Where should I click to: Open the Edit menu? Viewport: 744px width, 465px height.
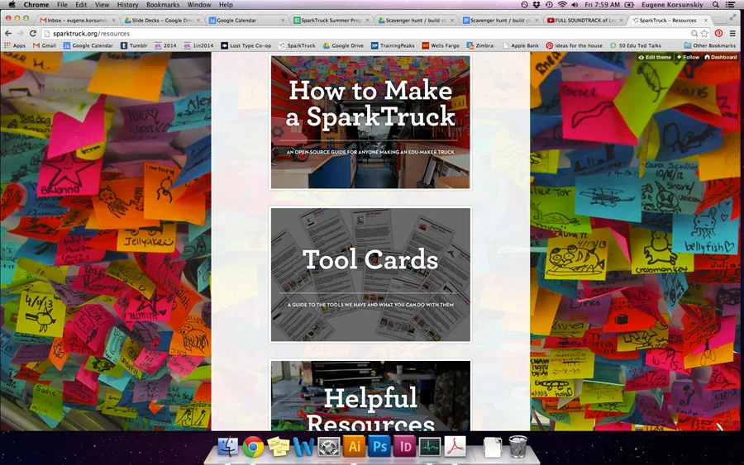tap(81, 5)
